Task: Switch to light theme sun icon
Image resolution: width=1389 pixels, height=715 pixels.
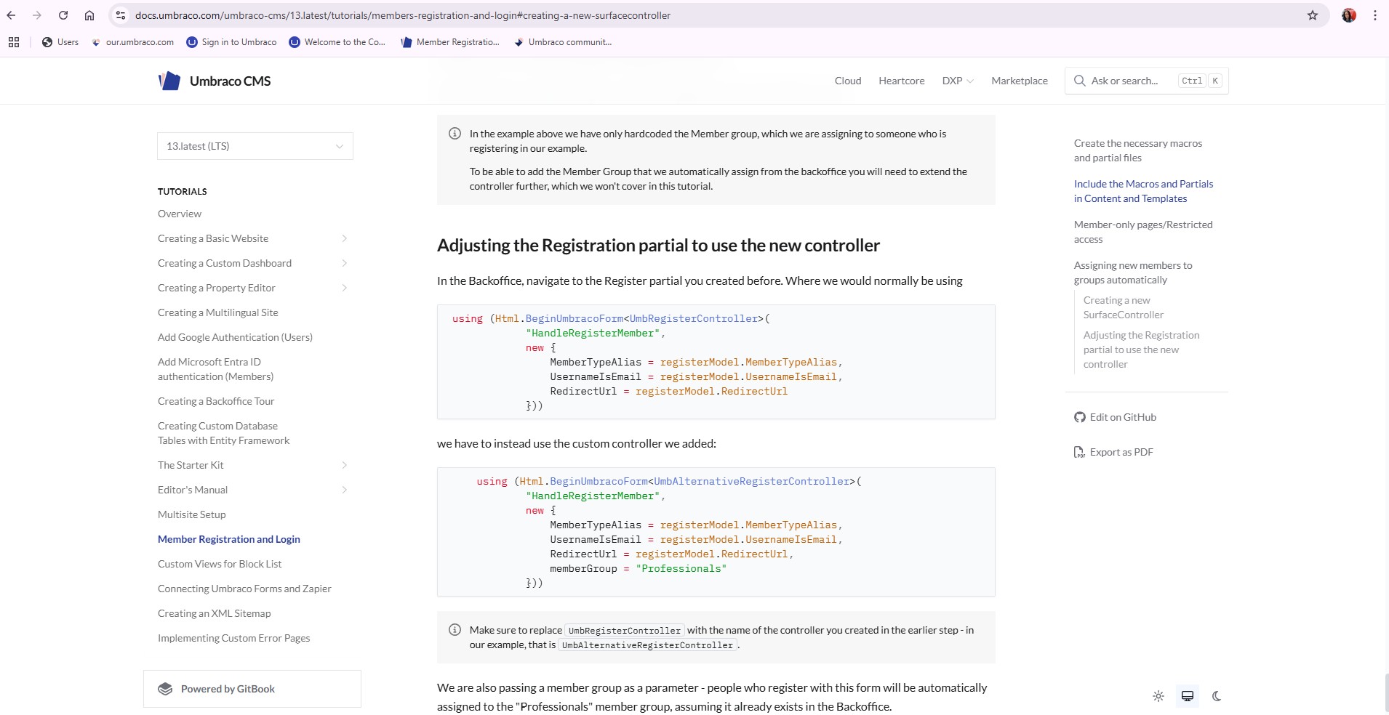Action: pos(1158,696)
